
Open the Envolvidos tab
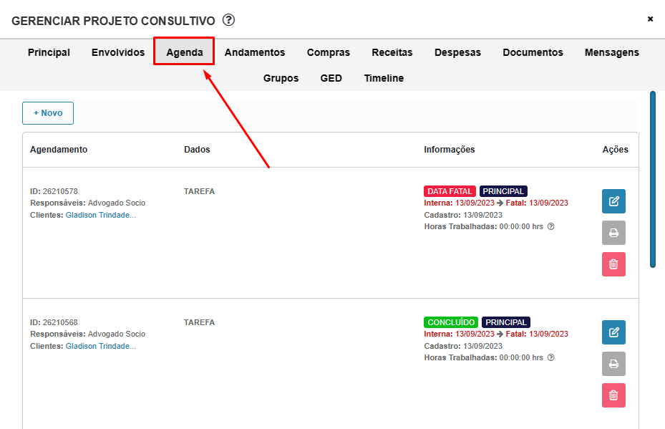coord(118,52)
